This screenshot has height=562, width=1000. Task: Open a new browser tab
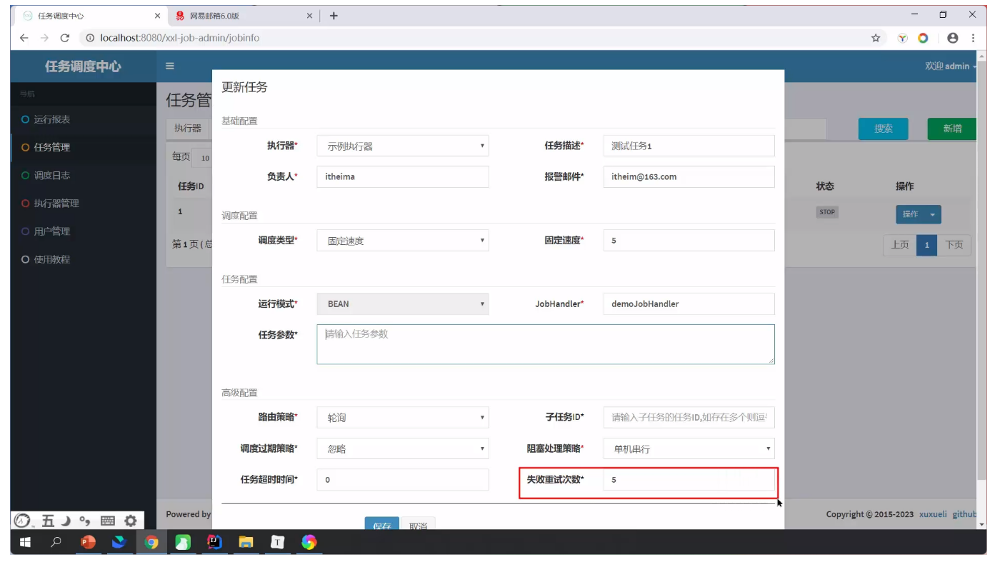(x=334, y=16)
